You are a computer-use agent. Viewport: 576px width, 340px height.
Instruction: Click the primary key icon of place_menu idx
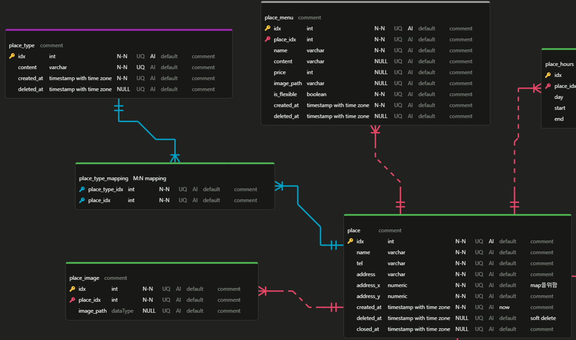[267, 28]
